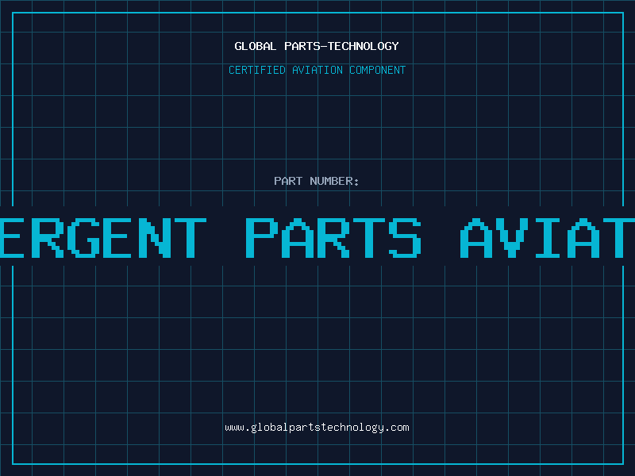Click the large scrolling ERGENT PARTS AVIAT text
This screenshot has height=476, width=635.
[317, 238]
